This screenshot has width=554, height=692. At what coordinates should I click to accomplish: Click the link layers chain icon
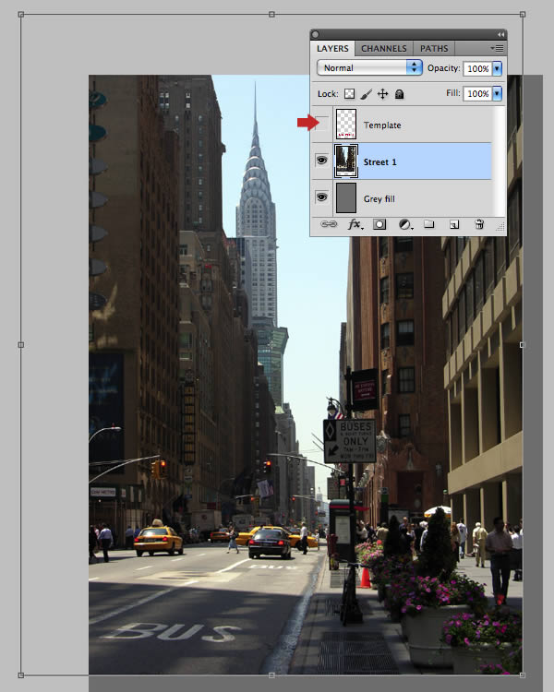point(329,224)
